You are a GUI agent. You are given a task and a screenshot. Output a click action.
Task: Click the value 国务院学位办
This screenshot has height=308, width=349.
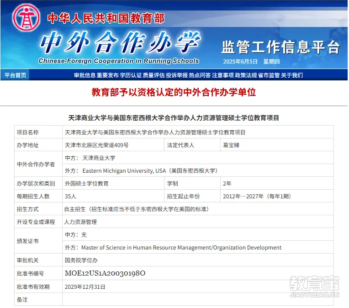81,260
